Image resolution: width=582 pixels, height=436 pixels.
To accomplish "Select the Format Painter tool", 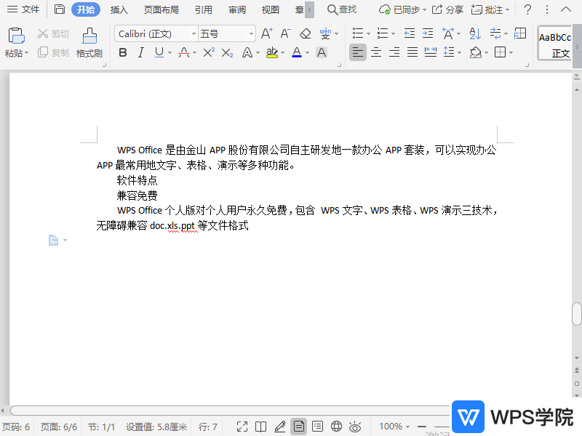I will pos(89,40).
